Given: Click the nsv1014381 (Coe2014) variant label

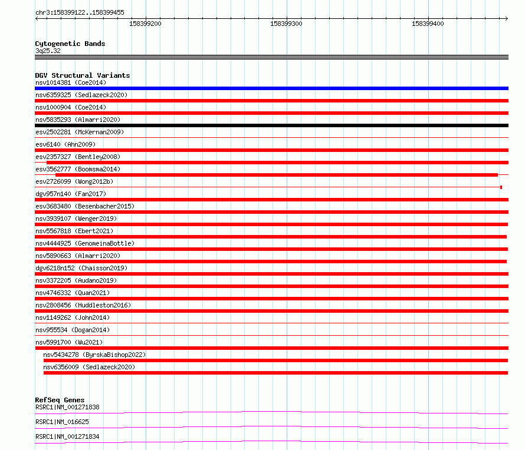Looking at the screenshot, I should tap(71, 82).
